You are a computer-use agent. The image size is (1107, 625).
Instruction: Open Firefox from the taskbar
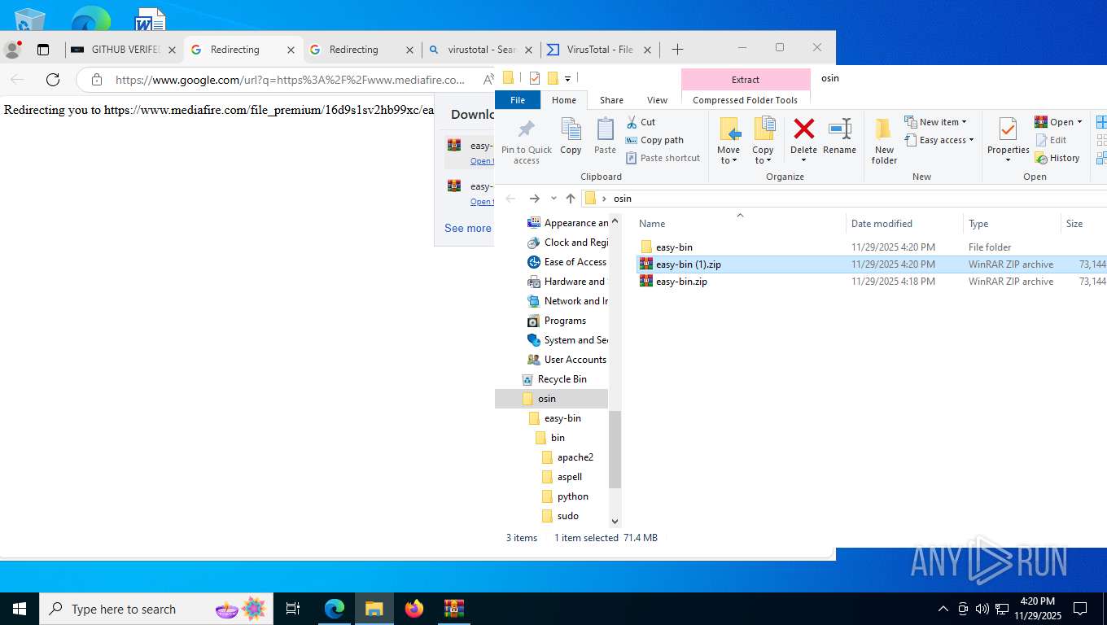pos(414,609)
